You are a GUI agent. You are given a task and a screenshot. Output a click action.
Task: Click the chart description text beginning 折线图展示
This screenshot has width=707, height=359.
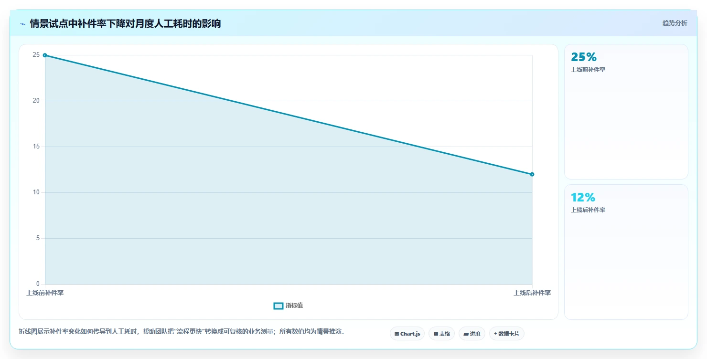pyautogui.click(x=182, y=331)
